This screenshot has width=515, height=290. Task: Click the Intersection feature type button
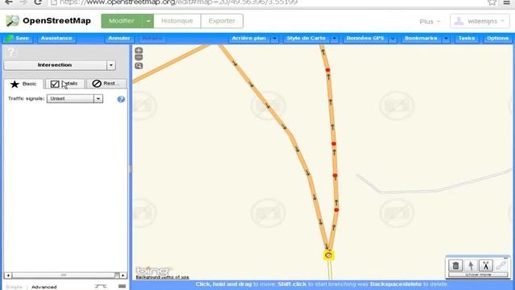[x=55, y=65]
